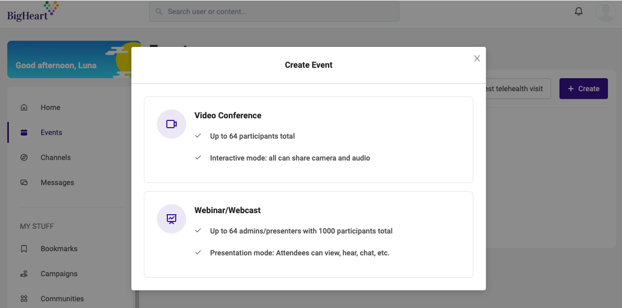Click the Webinar/Webcast presentation icon
The image size is (622, 308).
point(172,219)
